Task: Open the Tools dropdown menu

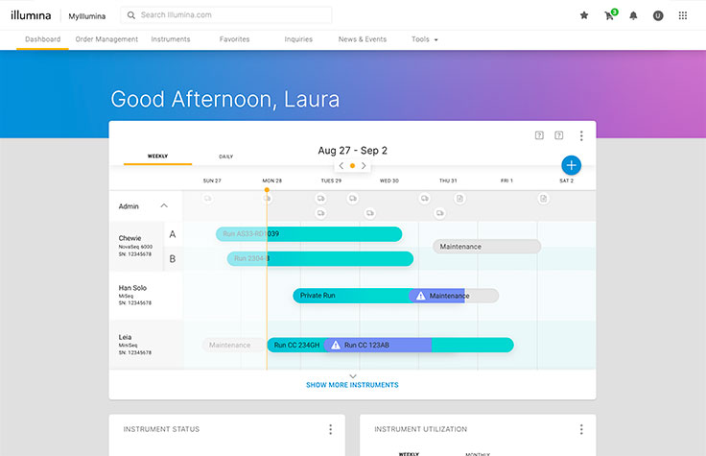Action: click(424, 39)
